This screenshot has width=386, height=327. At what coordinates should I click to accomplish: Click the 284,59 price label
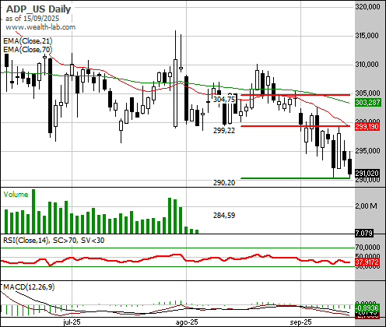(224, 216)
